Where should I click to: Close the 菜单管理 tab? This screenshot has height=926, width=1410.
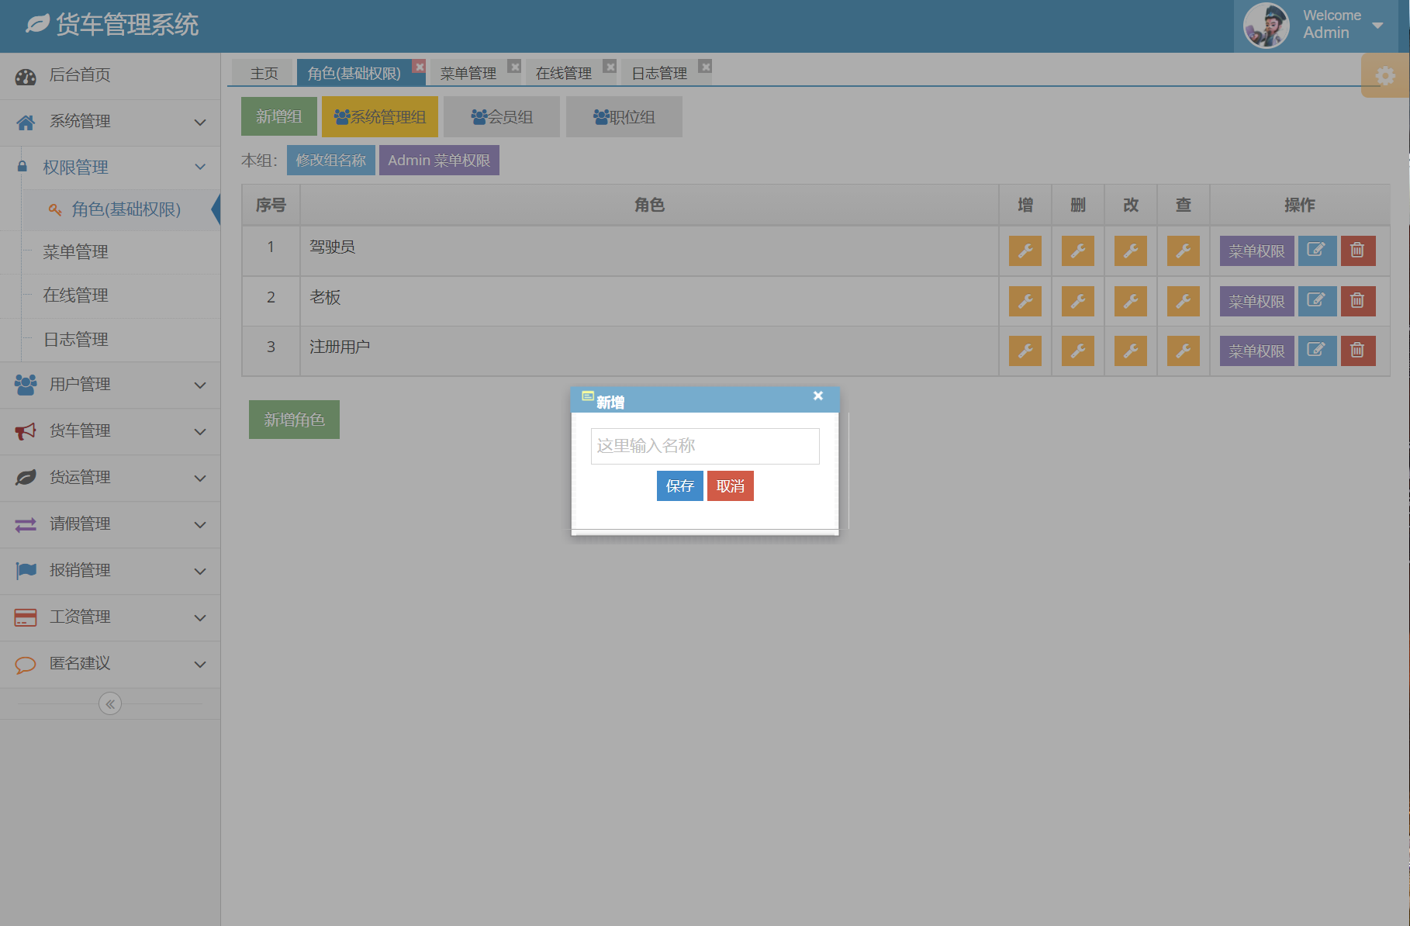(x=515, y=67)
